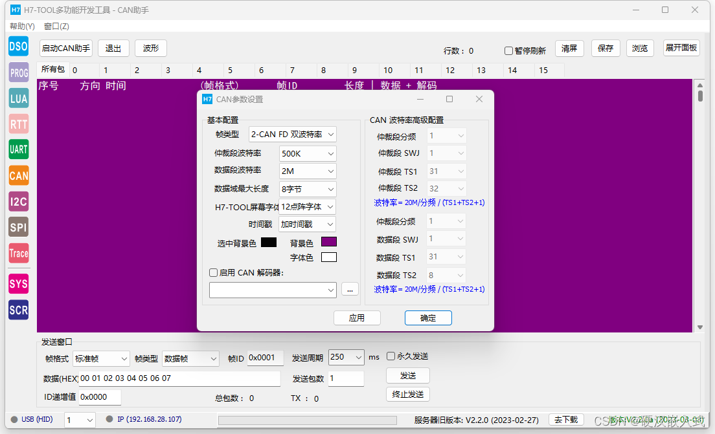Open the SPI tool icon
Screen dimensions: 715x434
[18, 226]
